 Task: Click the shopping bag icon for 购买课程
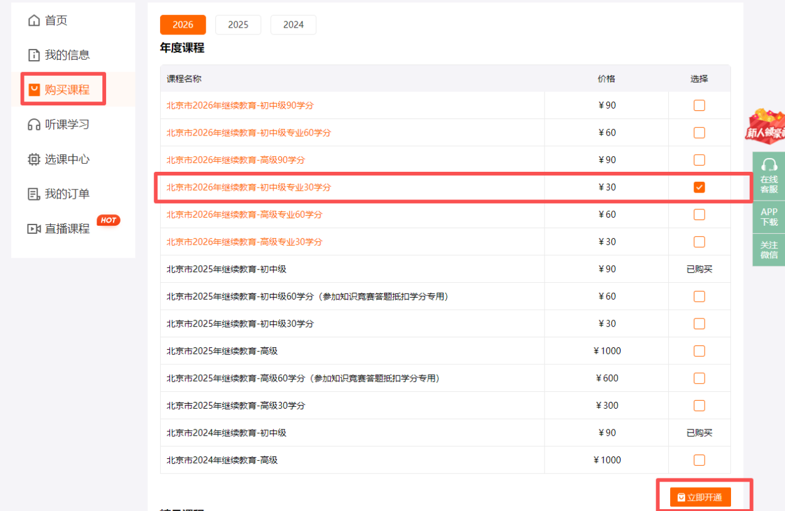point(35,89)
